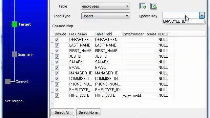Click the LAST_NAME table field cell
Viewport: 210px width, 118px height.
pyautogui.click(x=108, y=45)
